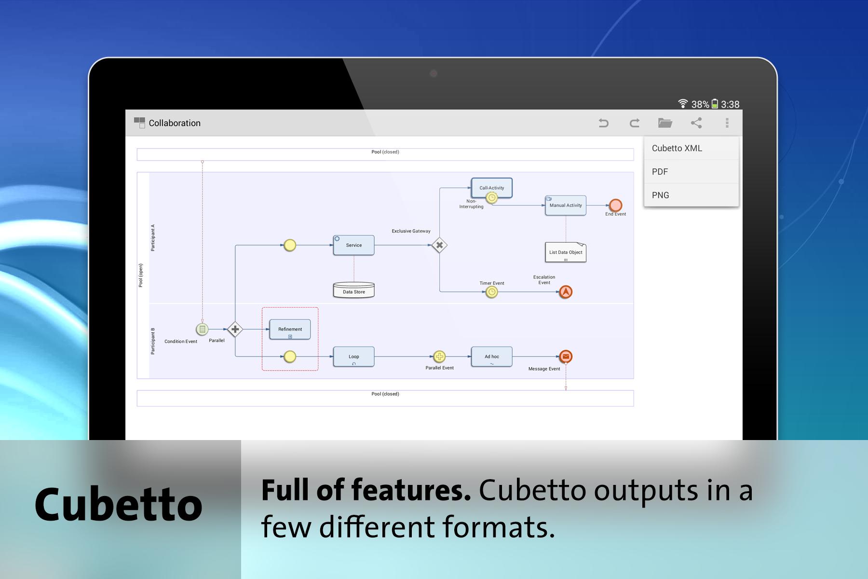Viewport: 868px width, 579px height.
Task: Choose PNG export format
Action: click(x=692, y=195)
